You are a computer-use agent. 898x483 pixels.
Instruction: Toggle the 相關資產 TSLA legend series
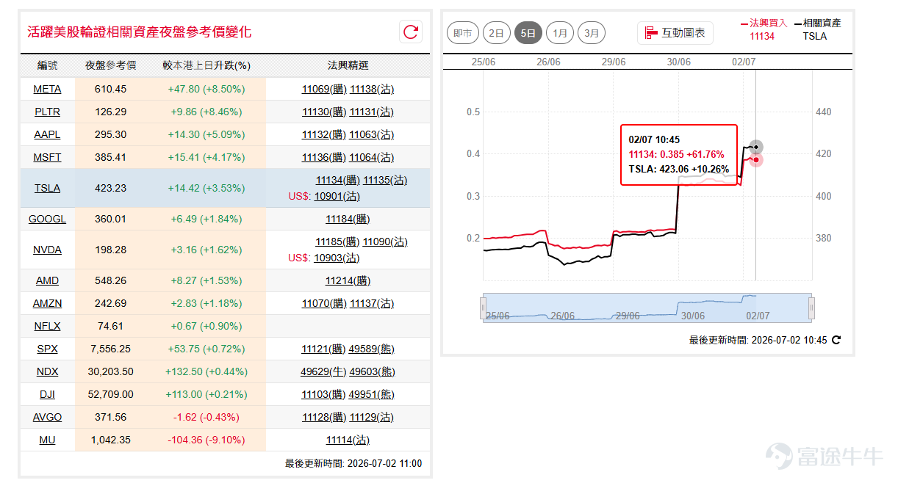[817, 29]
